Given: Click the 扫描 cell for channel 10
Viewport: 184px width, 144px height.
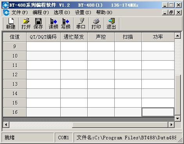Looking at the screenshot, I should (x=128, y=56).
